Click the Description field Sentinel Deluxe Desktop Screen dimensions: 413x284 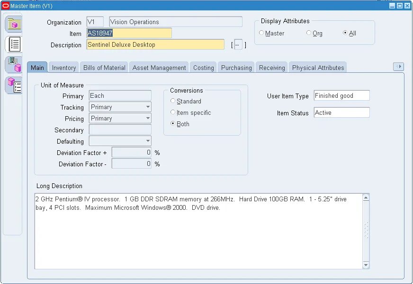coord(155,44)
